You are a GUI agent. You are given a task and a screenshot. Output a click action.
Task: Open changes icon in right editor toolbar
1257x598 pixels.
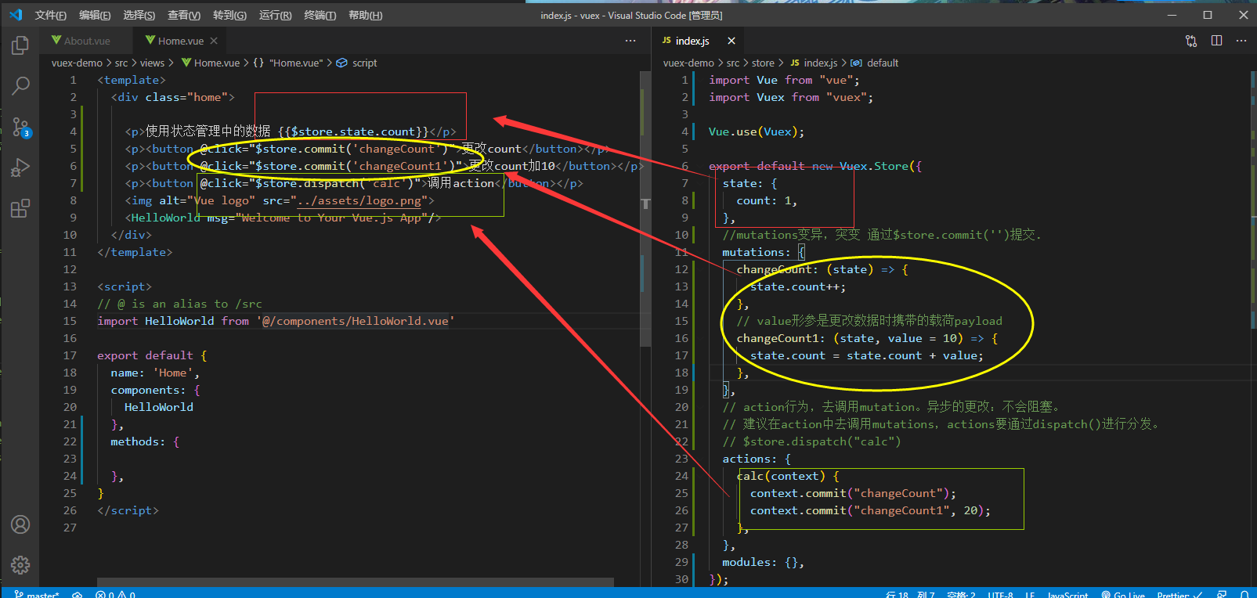click(x=1191, y=41)
